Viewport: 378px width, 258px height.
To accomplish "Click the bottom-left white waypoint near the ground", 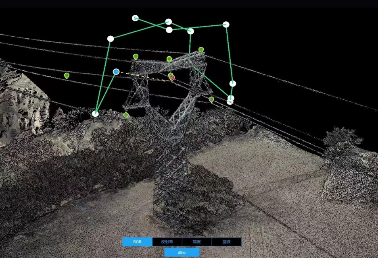I will 95,114.
